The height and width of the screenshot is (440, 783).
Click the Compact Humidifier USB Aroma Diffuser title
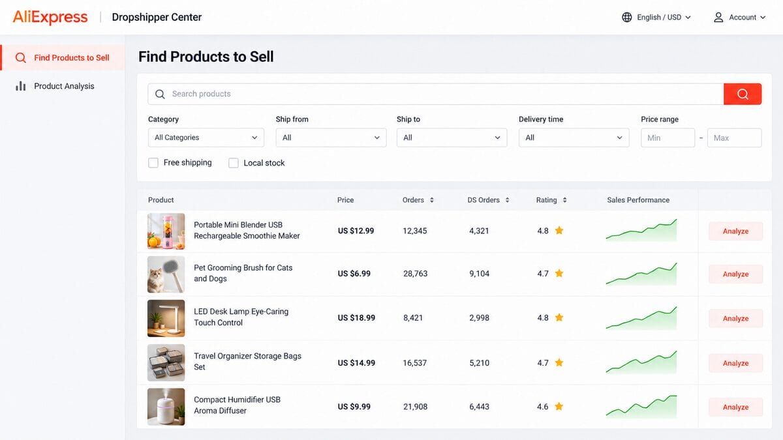[237, 405]
